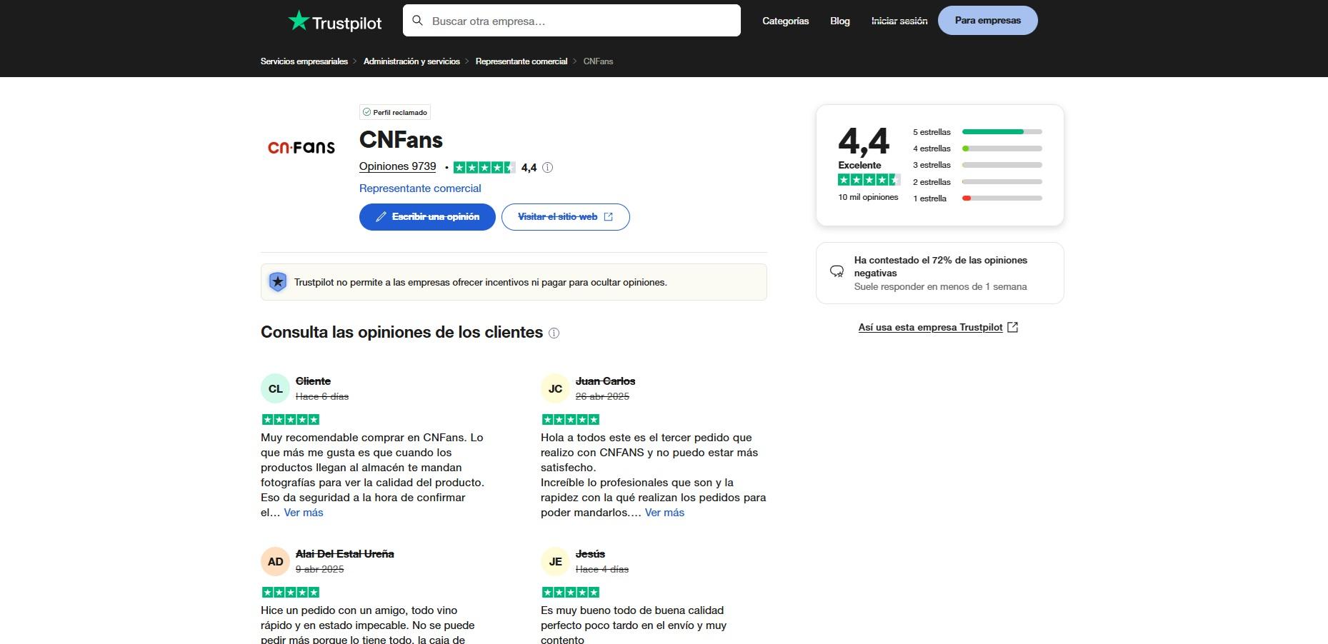Viewport: 1328px width, 644px height.
Task: Click the Representante comercial category link under CNFans
Action: tap(419, 188)
